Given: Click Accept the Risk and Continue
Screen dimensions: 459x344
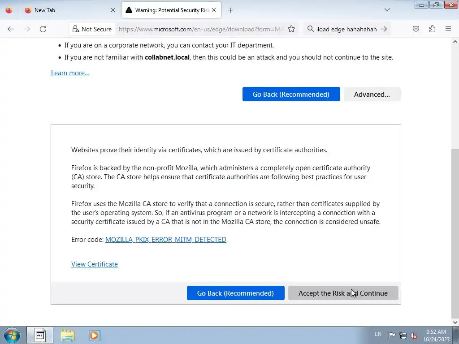Looking at the screenshot, I should point(343,293).
